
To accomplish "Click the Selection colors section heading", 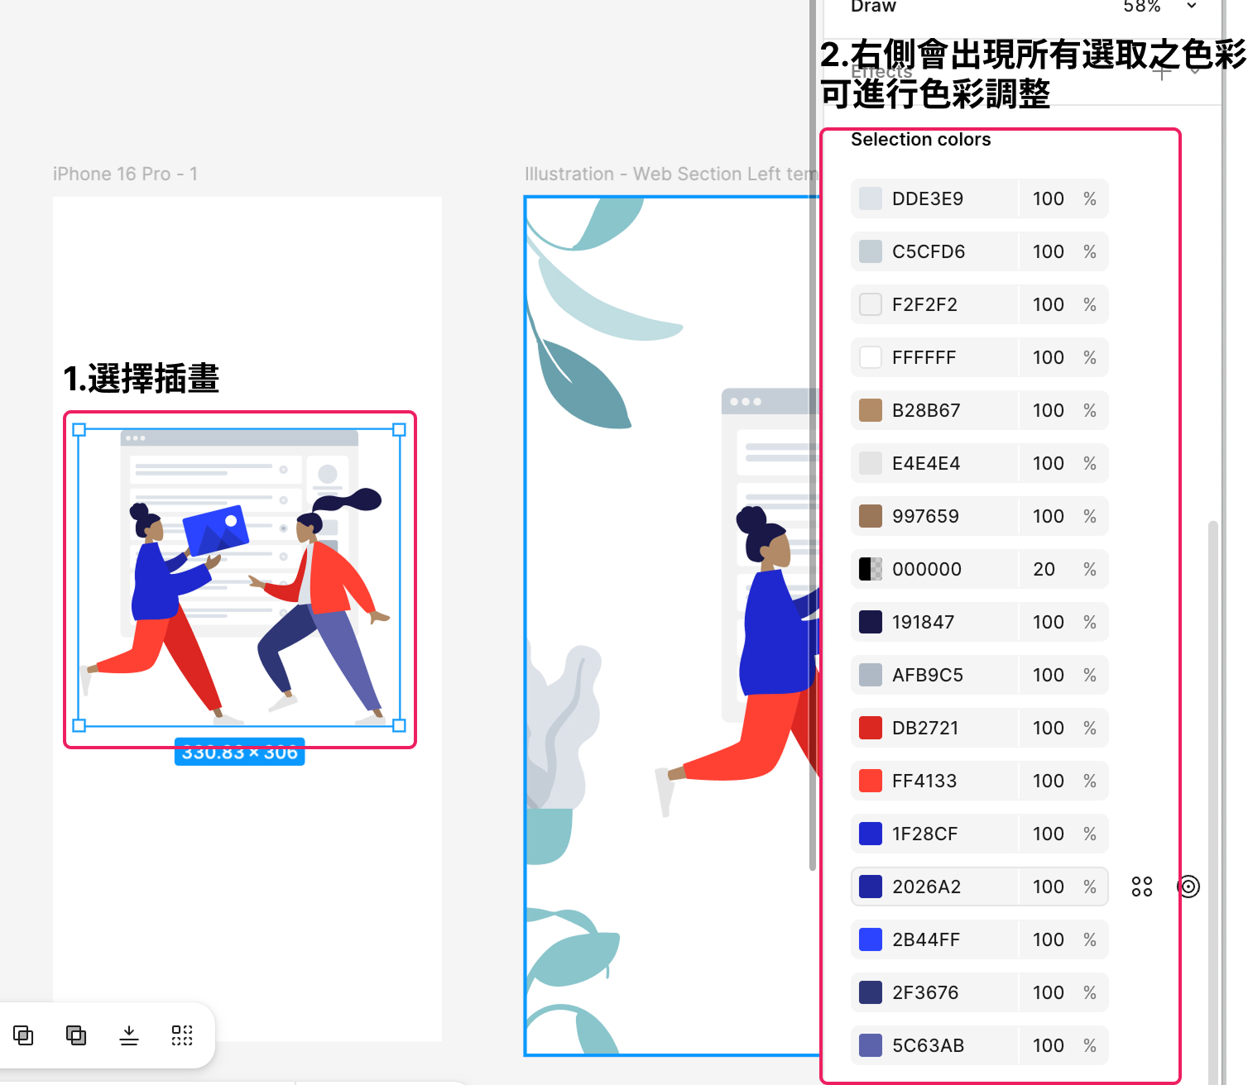I will [x=920, y=140].
